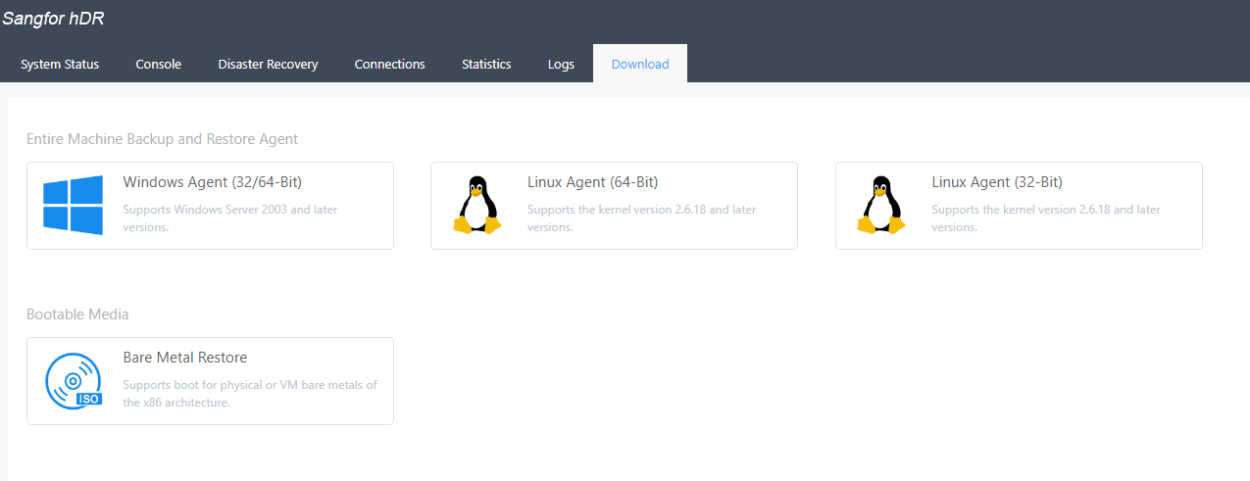The height and width of the screenshot is (481, 1250).
Task: View the Statistics tab
Action: click(486, 64)
